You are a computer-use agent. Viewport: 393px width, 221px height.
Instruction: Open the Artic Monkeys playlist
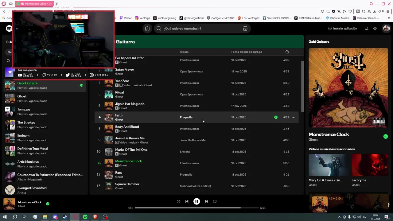(45, 164)
